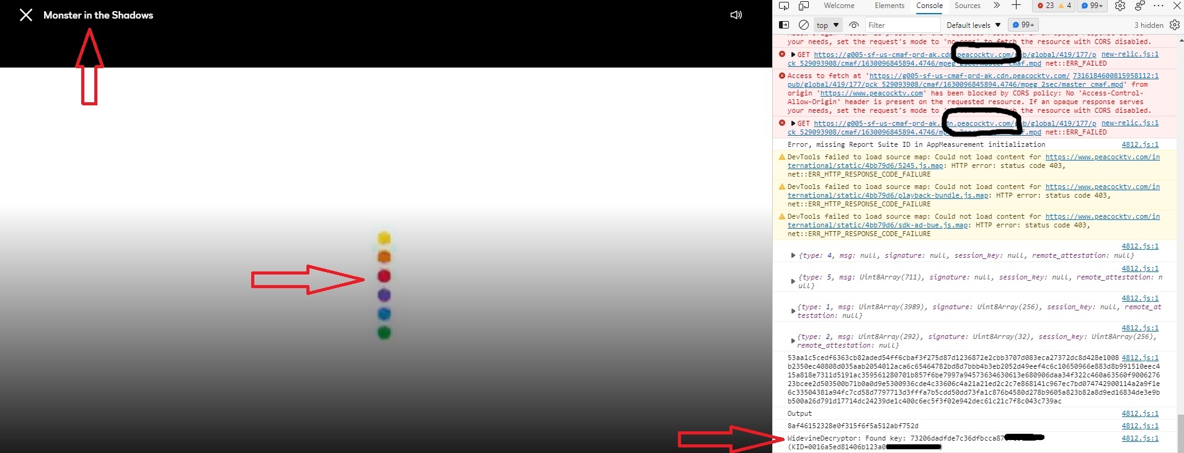Show the console sidebar
The width and height of the screenshot is (1184, 453).
coord(784,25)
